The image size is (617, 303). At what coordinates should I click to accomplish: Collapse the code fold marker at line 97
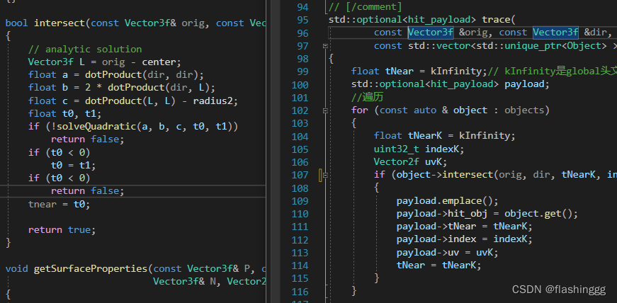(325, 46)
